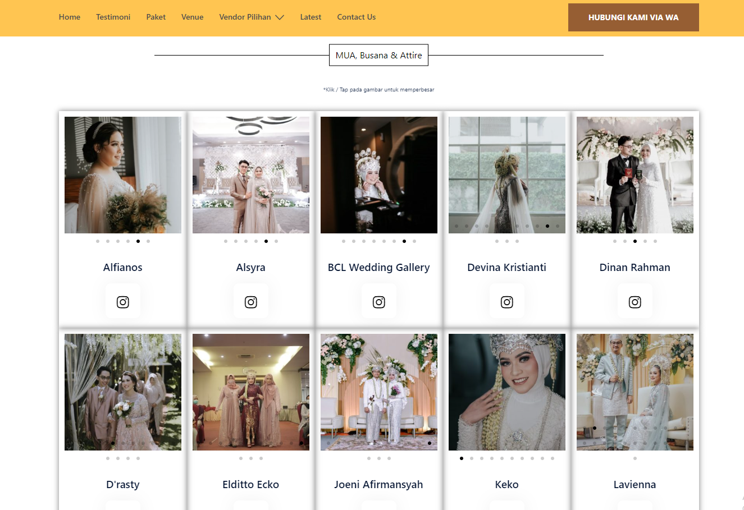Screen dimensions: 744x510
Task: Navigate to the Paket page
Action: click(156, 17)
